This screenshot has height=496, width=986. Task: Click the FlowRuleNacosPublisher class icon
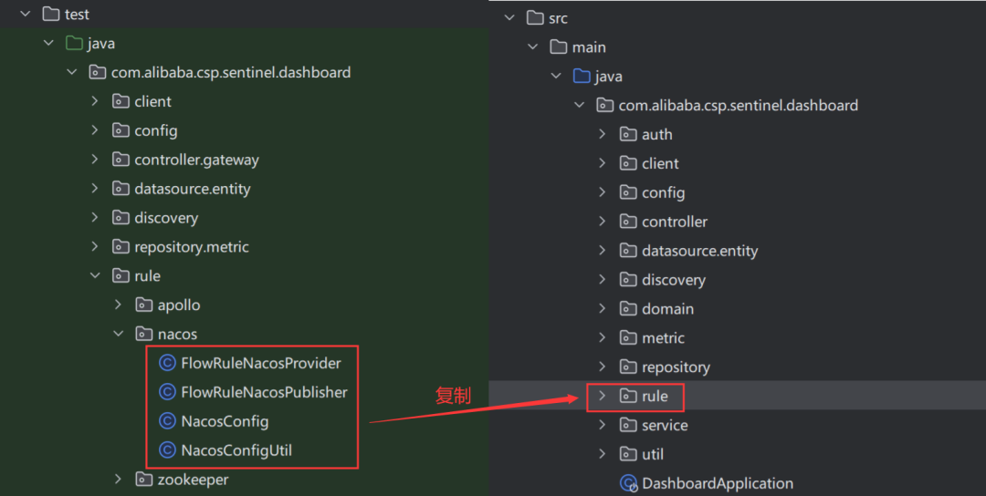tap(167, 392)
